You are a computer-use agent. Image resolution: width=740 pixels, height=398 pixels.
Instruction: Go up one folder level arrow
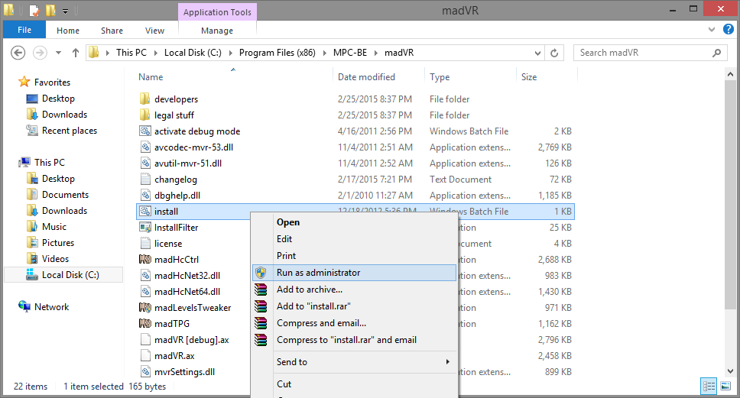point(76,53)
